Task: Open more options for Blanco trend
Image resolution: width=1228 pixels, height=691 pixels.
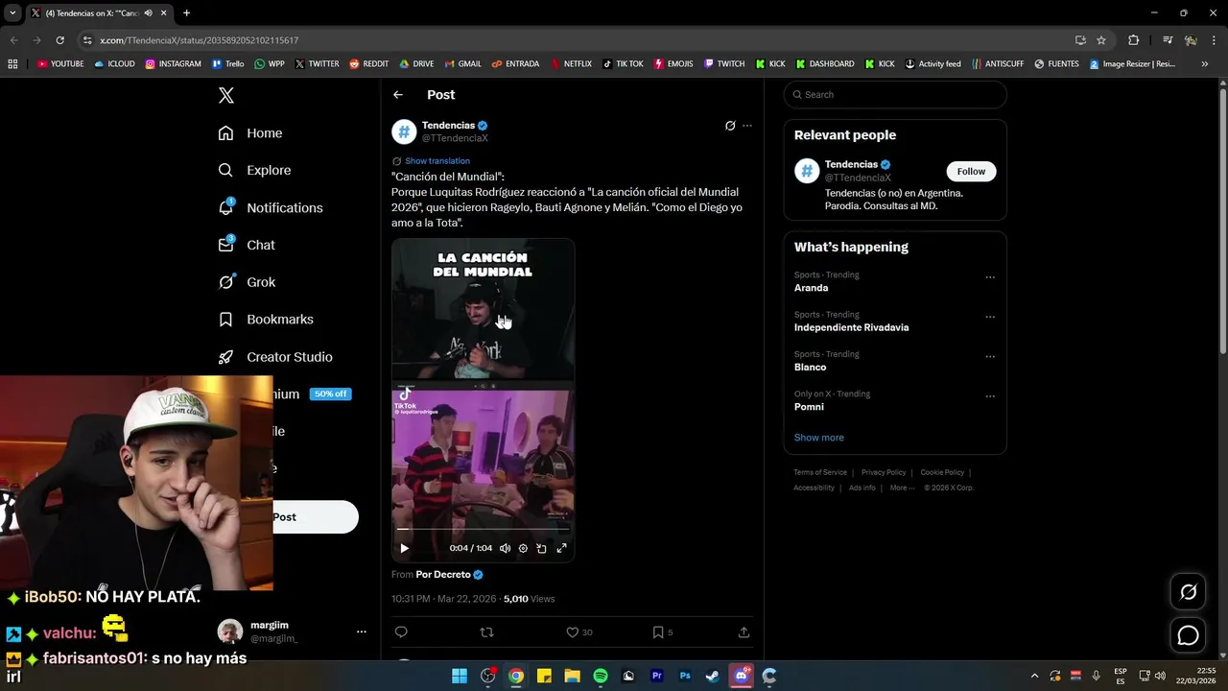Action: 990,356
